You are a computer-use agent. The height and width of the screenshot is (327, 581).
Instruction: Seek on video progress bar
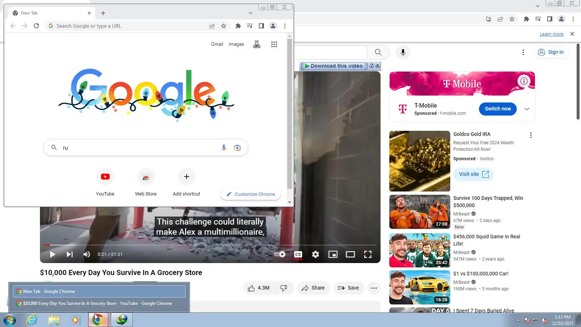tap(210, 245)
